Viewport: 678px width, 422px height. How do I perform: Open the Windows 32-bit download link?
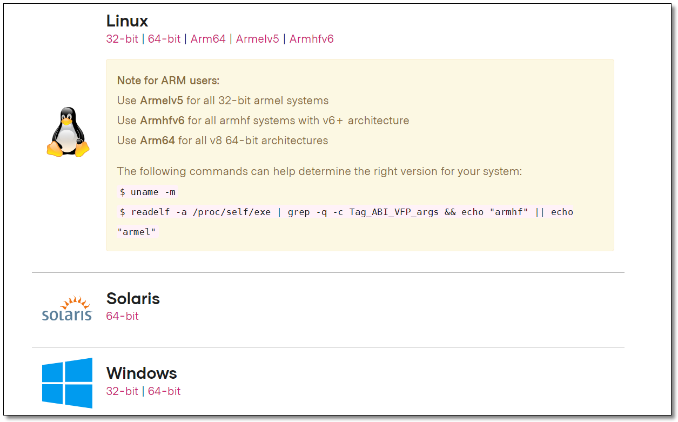point(122,391)
